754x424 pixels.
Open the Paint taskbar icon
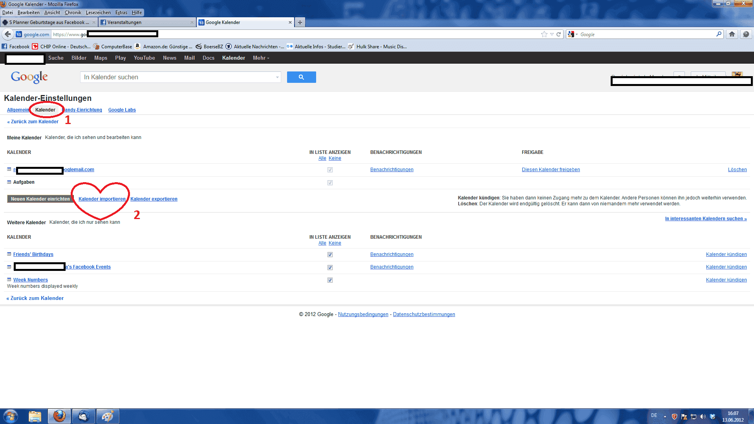click(x=108, y=416)
